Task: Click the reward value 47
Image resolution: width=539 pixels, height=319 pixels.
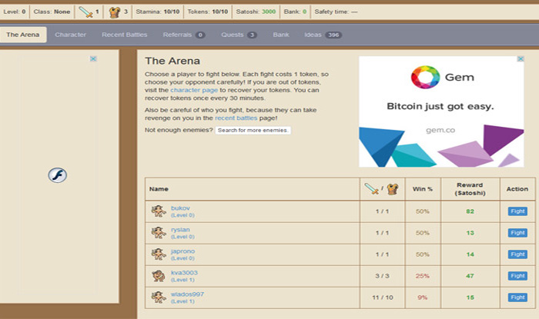Action: pos(470,276)
